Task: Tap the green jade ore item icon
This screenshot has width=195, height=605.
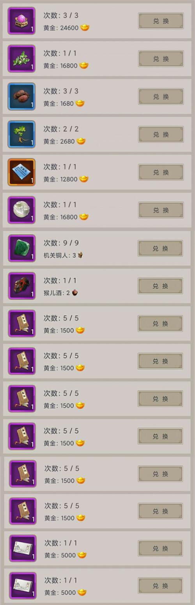Action: coord(21,248)
